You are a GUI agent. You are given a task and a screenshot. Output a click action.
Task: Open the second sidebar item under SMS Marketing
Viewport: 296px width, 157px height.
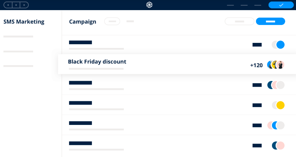click(x=18, y=51)
